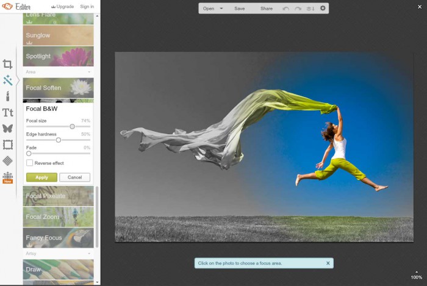Open the snowflake Themes panel
427x286 pixels.
7,177
